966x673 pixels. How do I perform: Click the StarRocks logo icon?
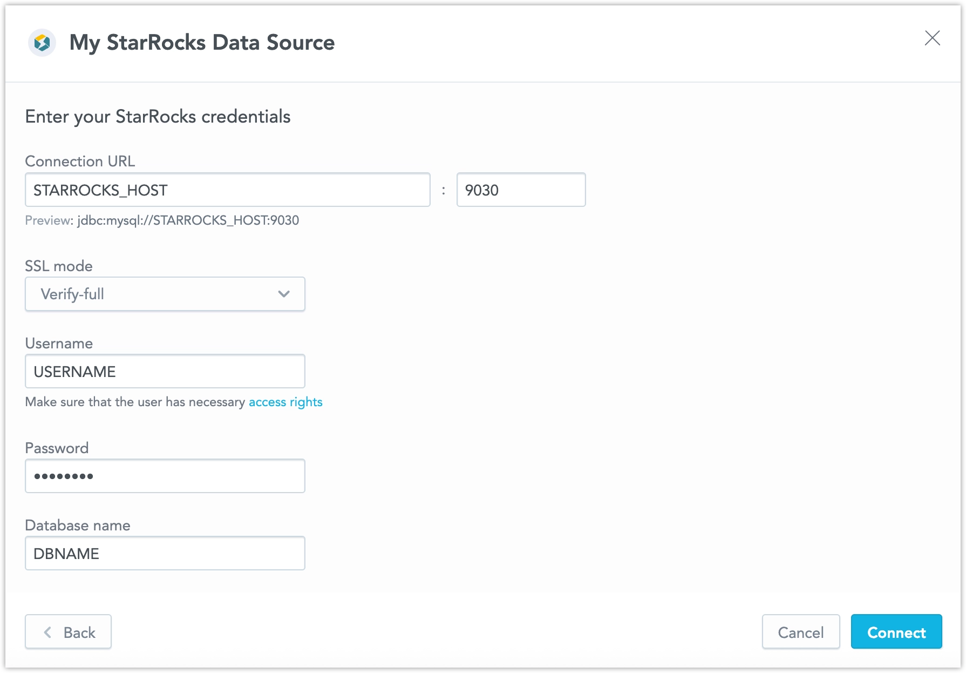pyautogui.click(x=42, y=42)
